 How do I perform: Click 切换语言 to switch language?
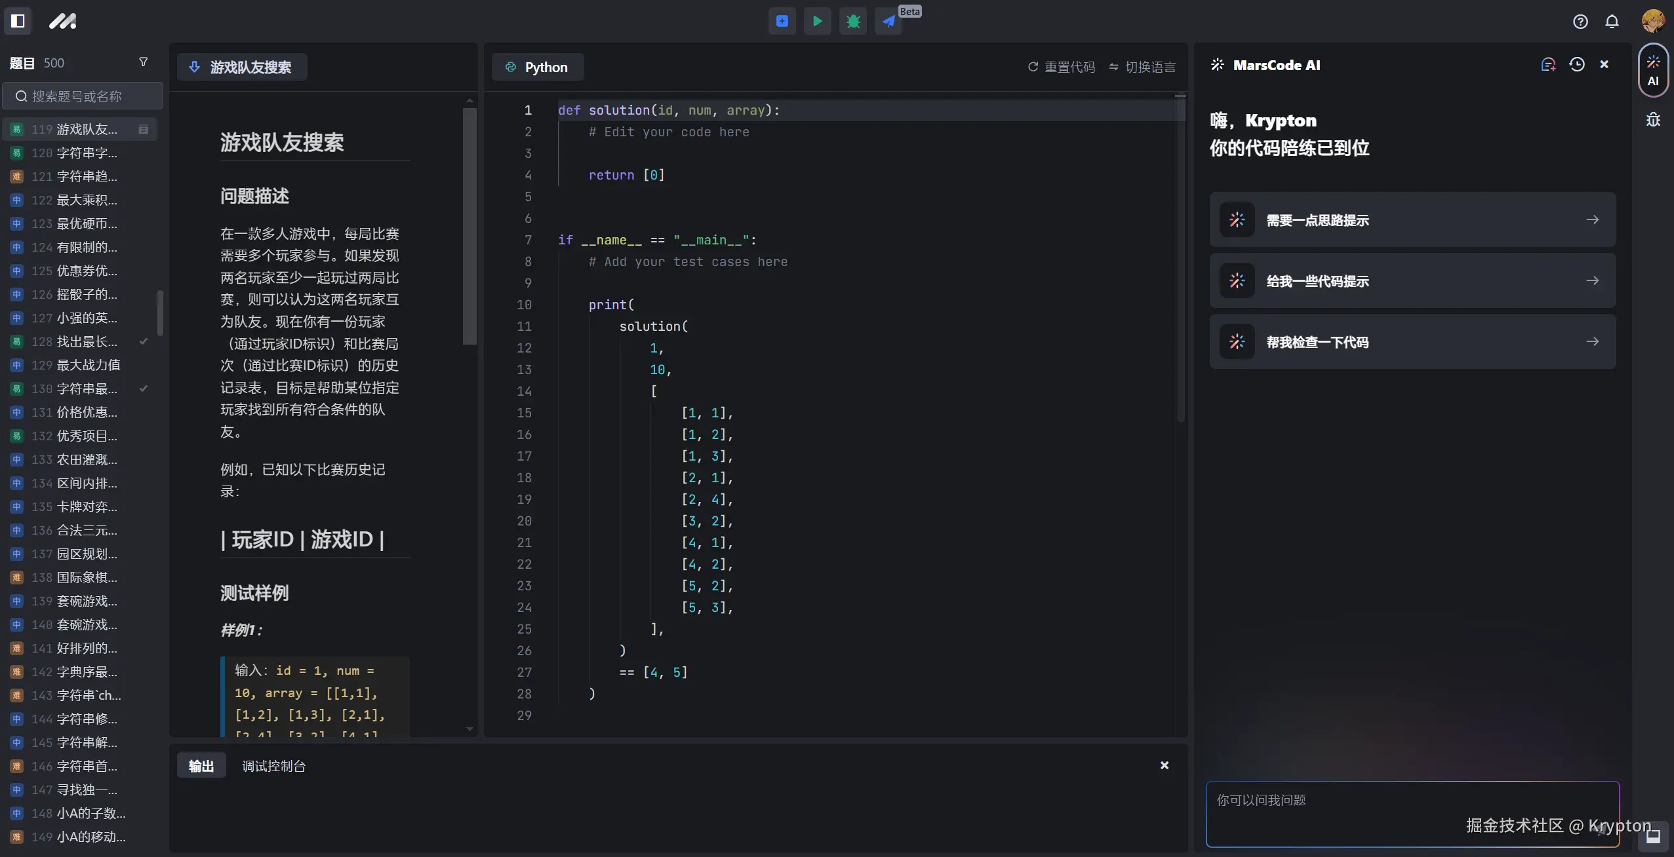(1142, 67)
